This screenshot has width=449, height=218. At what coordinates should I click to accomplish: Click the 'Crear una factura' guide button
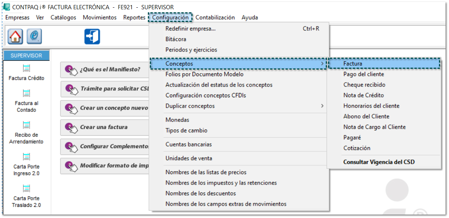tap(105, 127)
